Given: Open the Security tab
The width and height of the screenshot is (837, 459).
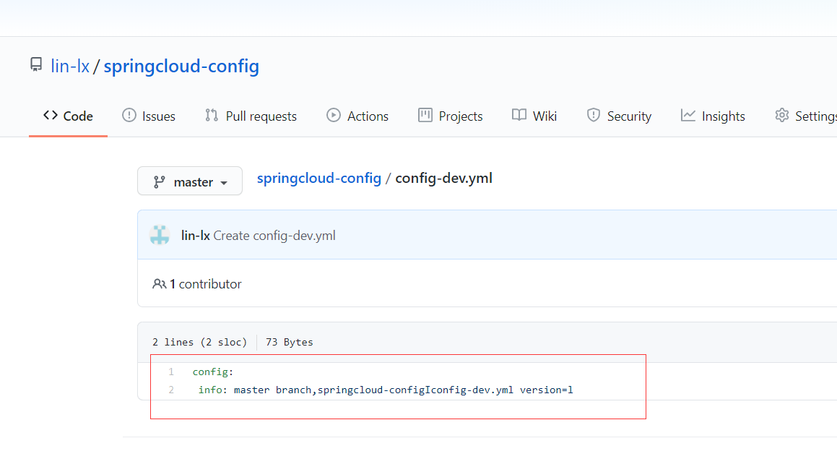Looking at the screenshot, I should pos(619,116).
